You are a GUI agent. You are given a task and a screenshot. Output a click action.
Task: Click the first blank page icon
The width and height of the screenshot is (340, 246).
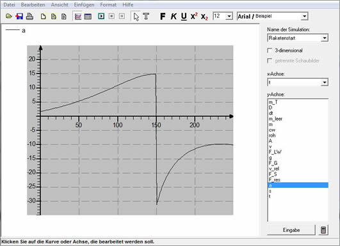point(43,17)
